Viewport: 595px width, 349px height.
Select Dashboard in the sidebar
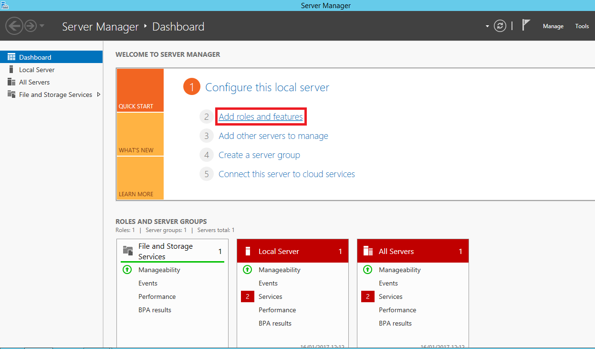click(x=51, y=57)
